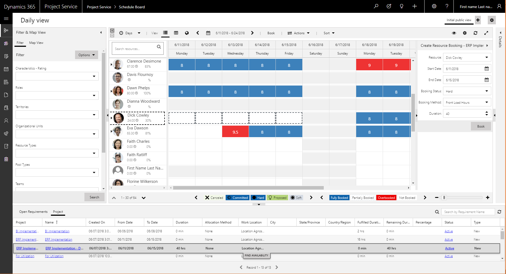This screenshot has width=506, height=274.
Task: Open the calendar icon in schedule toolbar
Action: pos(208,33)
